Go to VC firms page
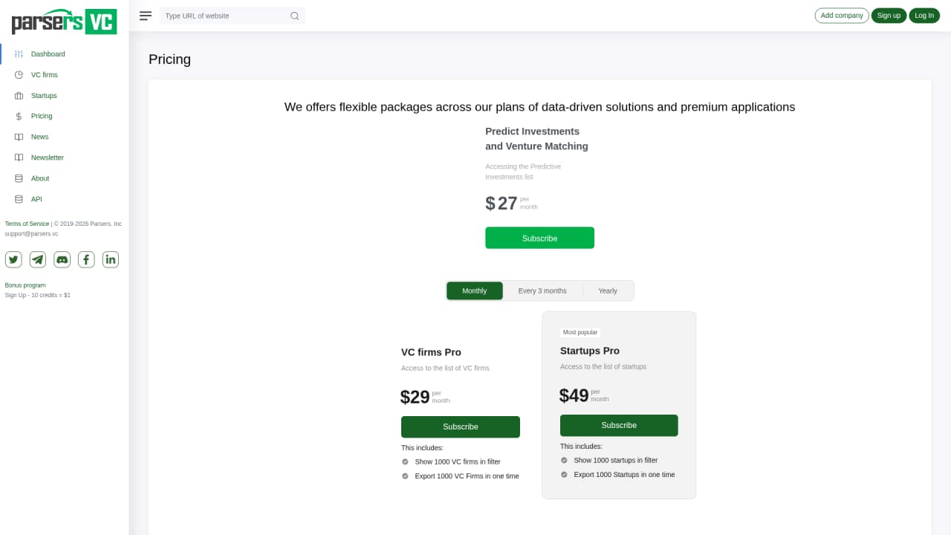 [44, 75]
